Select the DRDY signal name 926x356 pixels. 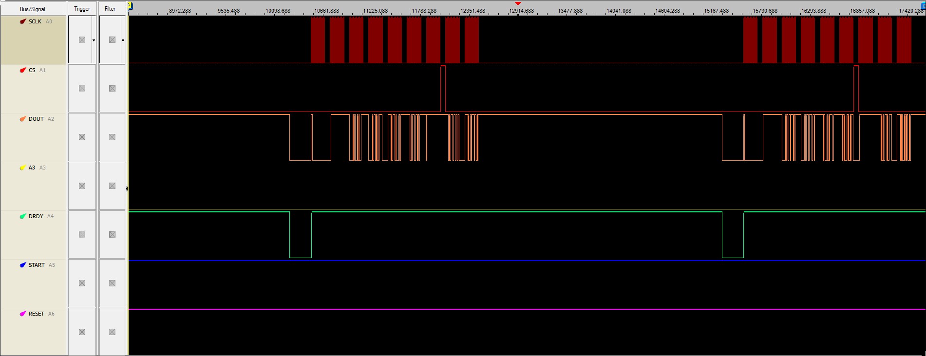click(x=36, y=216)
